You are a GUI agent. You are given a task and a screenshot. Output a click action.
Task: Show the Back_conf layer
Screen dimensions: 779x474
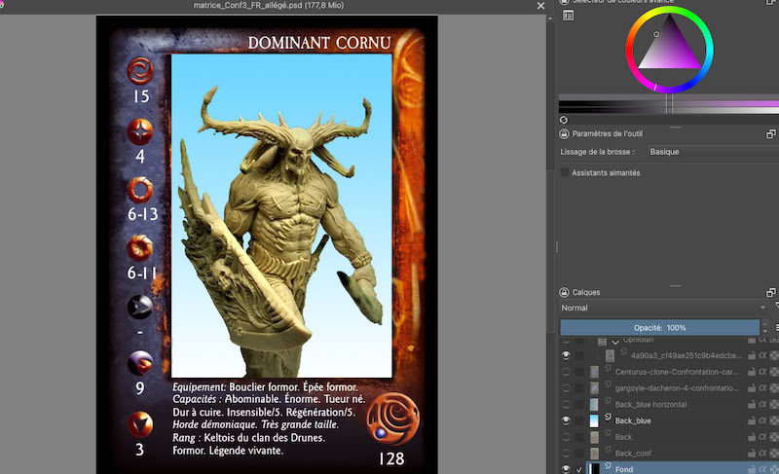pyautogui.click(x=567, y=454)
